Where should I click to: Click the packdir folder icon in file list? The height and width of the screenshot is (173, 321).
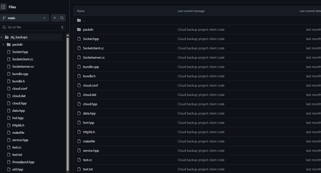pos(79,30)
